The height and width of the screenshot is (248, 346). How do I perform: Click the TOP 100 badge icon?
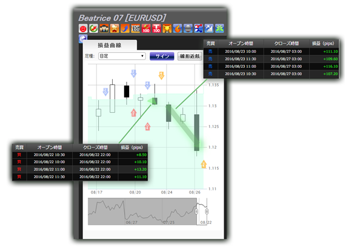135,28
